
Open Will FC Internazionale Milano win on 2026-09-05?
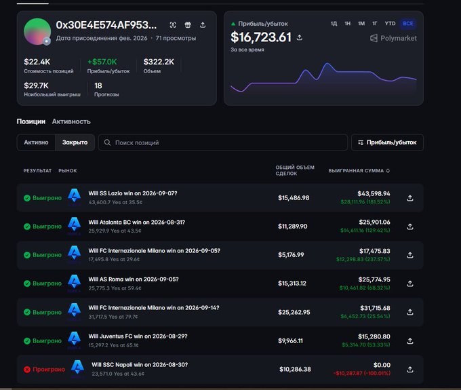point(155,250)
